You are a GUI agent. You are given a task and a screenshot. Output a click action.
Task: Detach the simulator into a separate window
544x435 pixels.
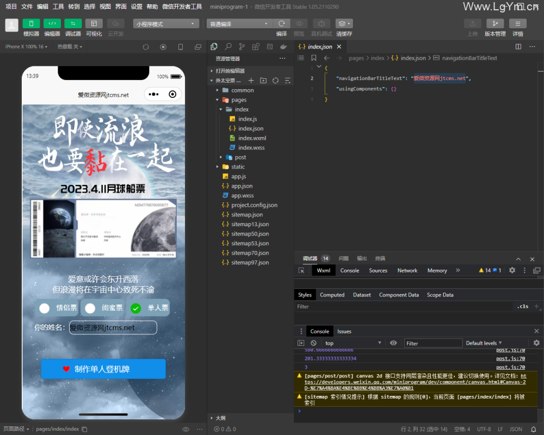[x=198, y=47]
